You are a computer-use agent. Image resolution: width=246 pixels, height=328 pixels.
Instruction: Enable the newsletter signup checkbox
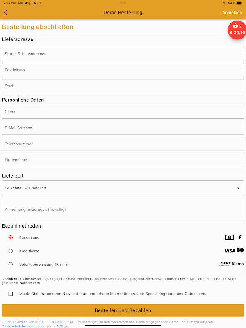coord(11,294)
